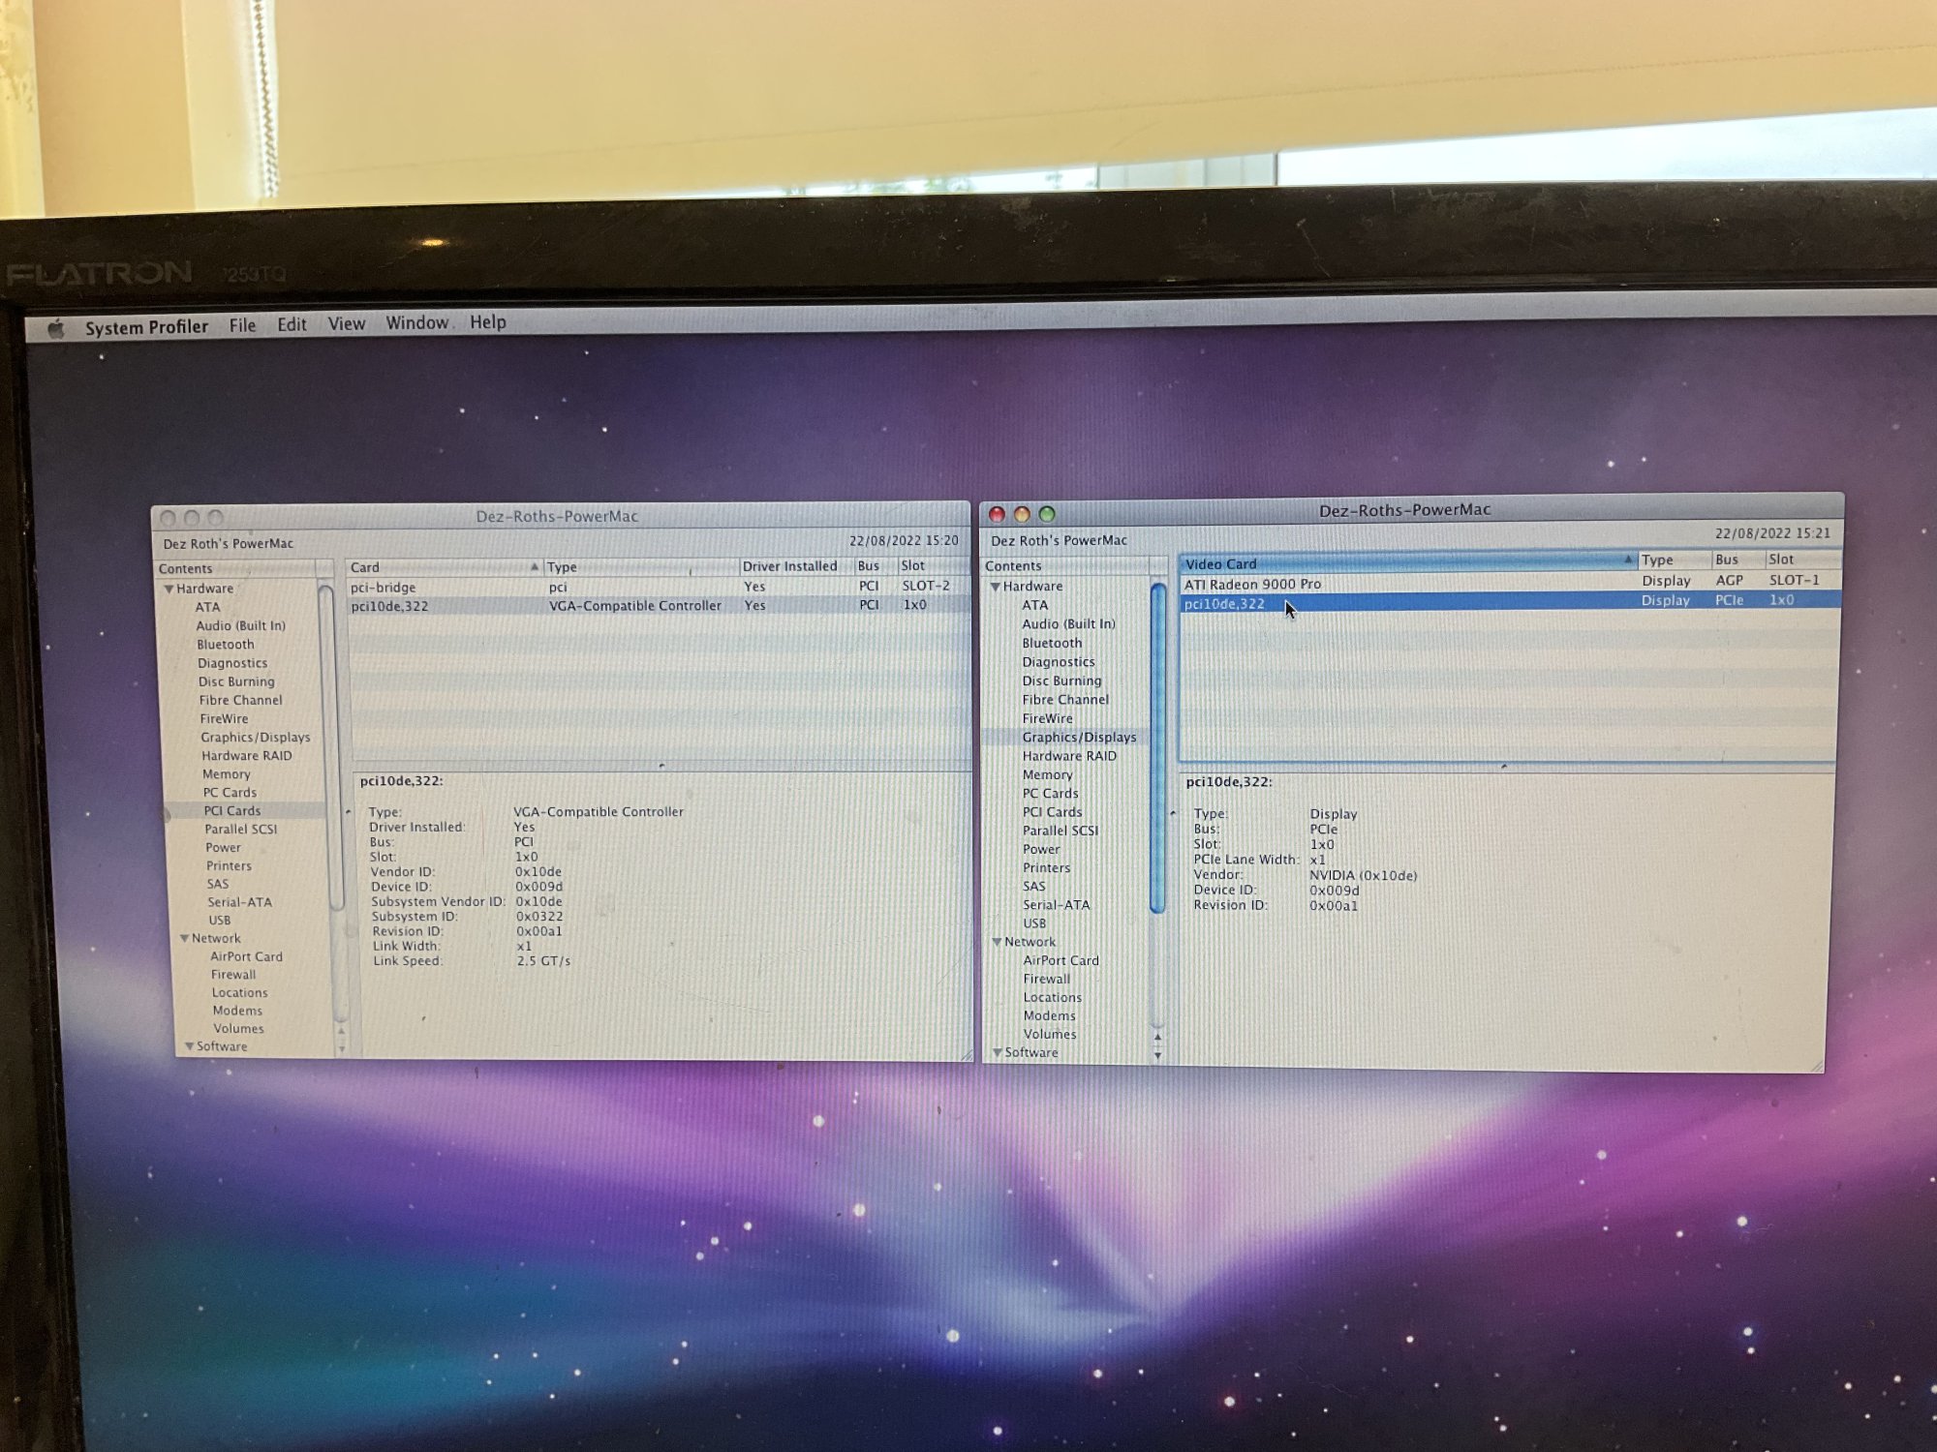This screenshot has height=1452, width=1937.
Task: Open the View menu
Action: (x=347, y=323)
